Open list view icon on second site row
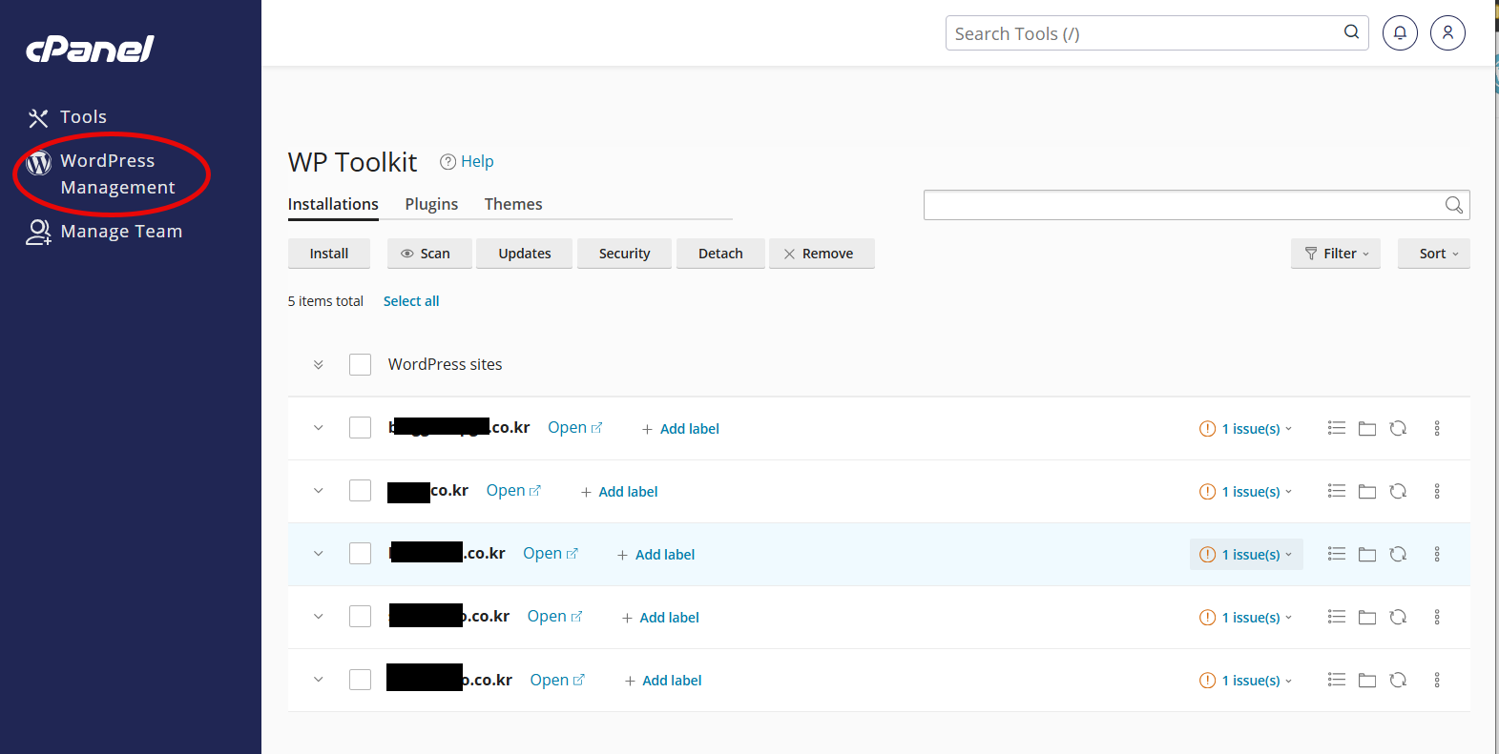The width and height of the screenshot is (1499, 754). (1337, 491)
